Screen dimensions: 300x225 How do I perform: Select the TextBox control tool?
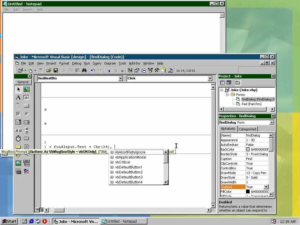[x=27, y=98]
